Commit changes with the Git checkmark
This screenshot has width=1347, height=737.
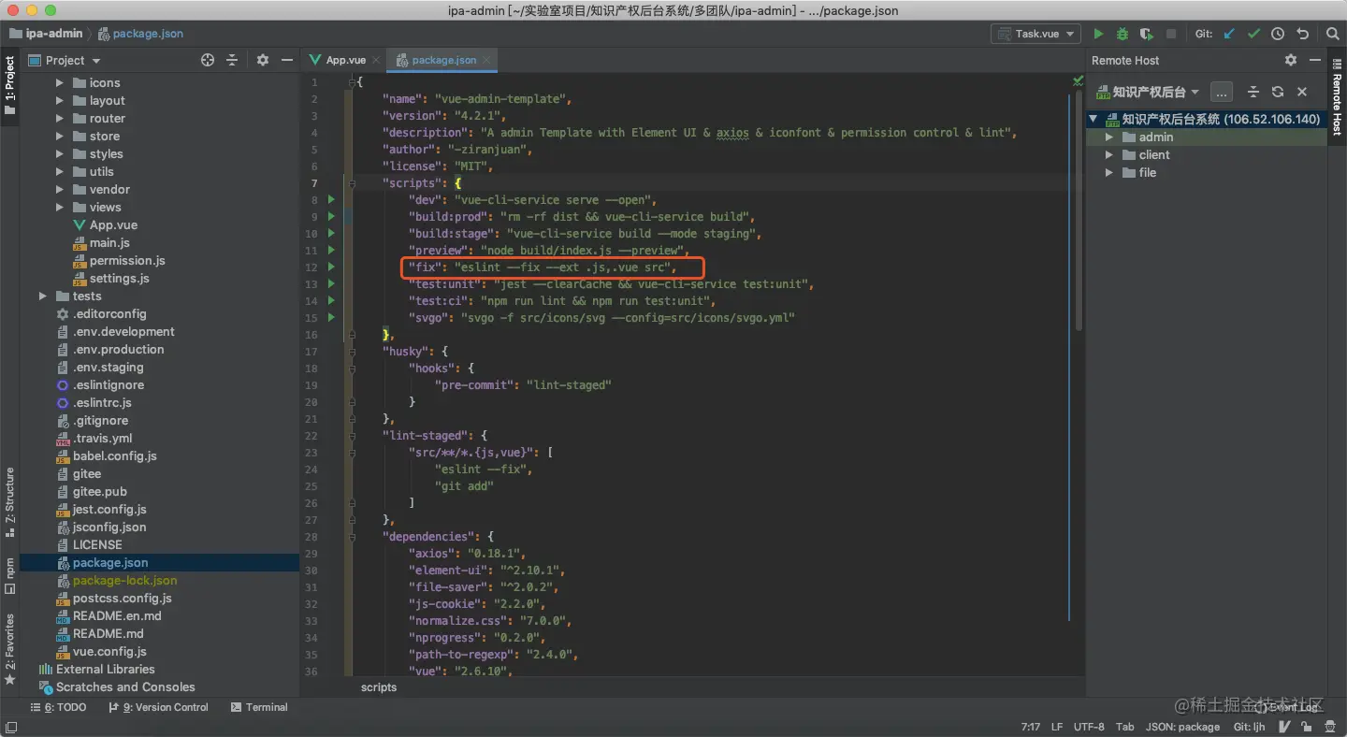[1253, 34]
